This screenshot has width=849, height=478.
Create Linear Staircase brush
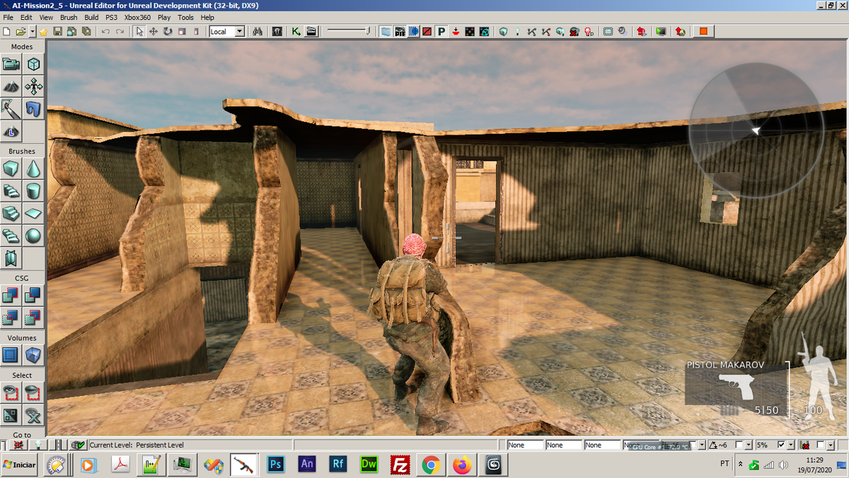click(11, 213)
